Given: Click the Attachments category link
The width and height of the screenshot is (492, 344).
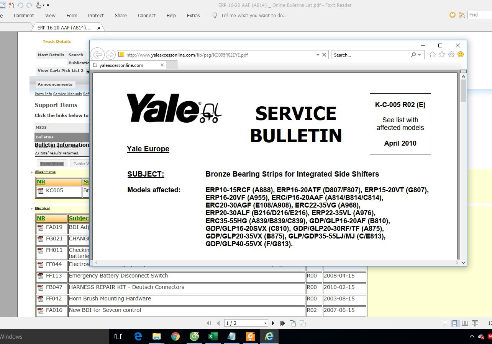Looking at the screenshot, I should click(x=45, y=172).
